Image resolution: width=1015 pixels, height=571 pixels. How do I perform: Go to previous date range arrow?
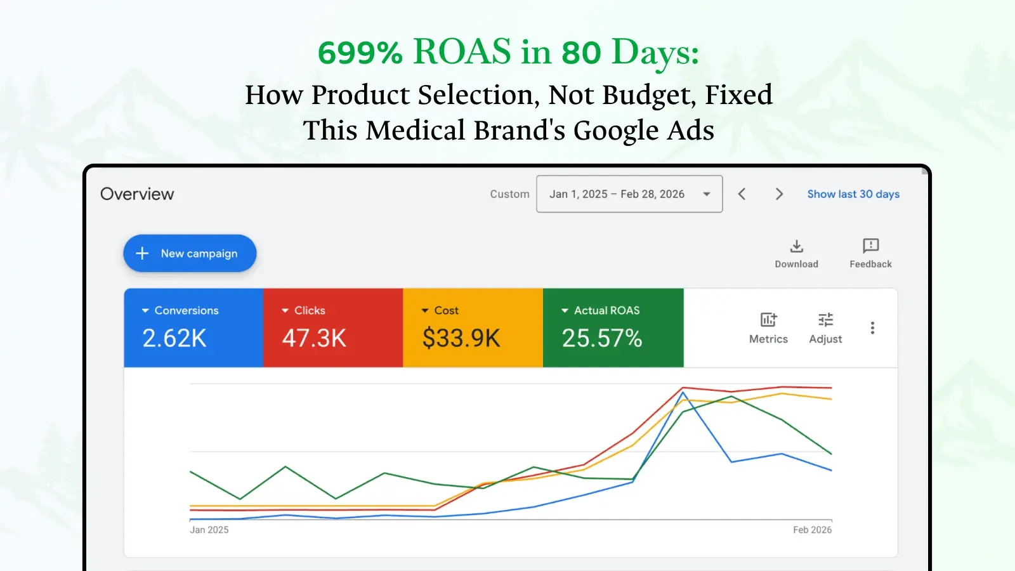(x=742, y=194)
